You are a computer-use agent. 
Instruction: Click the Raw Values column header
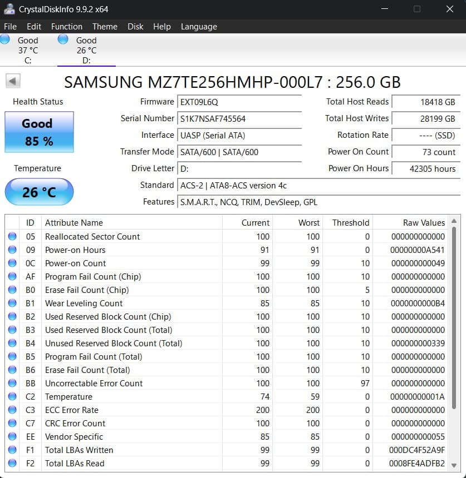[x=410, y=222]
